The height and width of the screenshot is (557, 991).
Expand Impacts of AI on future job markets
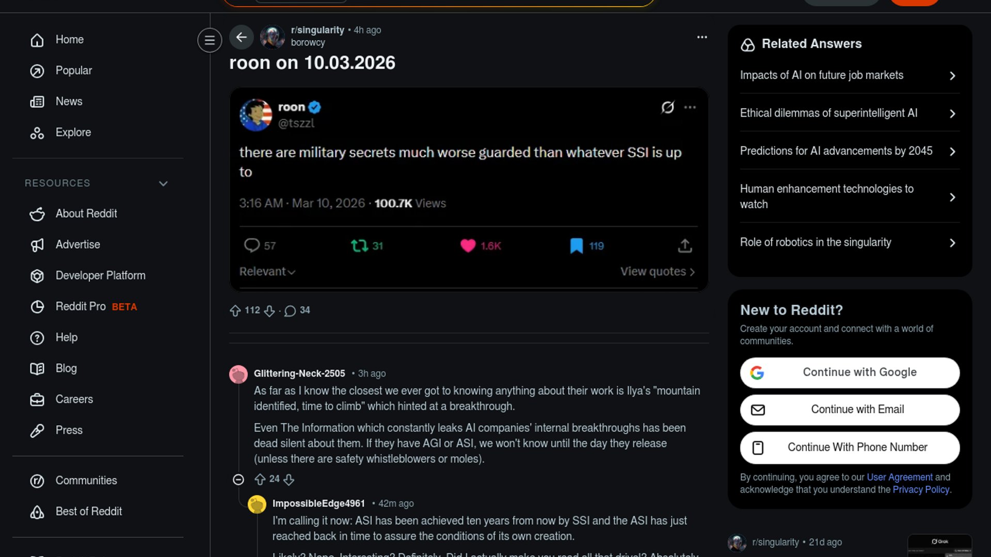[x=850, y=75]
